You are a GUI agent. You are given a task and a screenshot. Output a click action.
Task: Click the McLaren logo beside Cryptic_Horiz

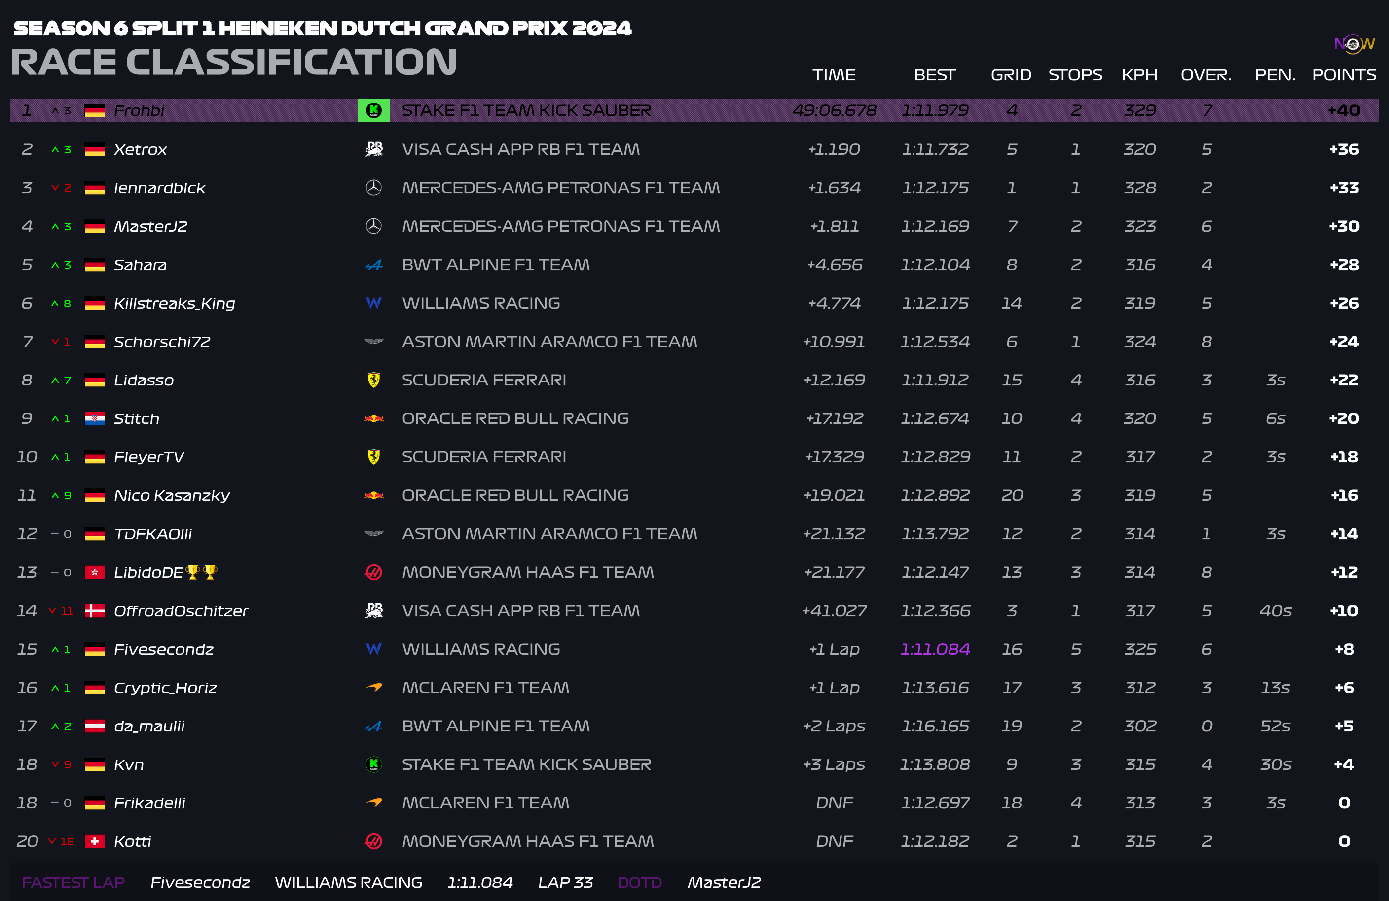[373, 688]
